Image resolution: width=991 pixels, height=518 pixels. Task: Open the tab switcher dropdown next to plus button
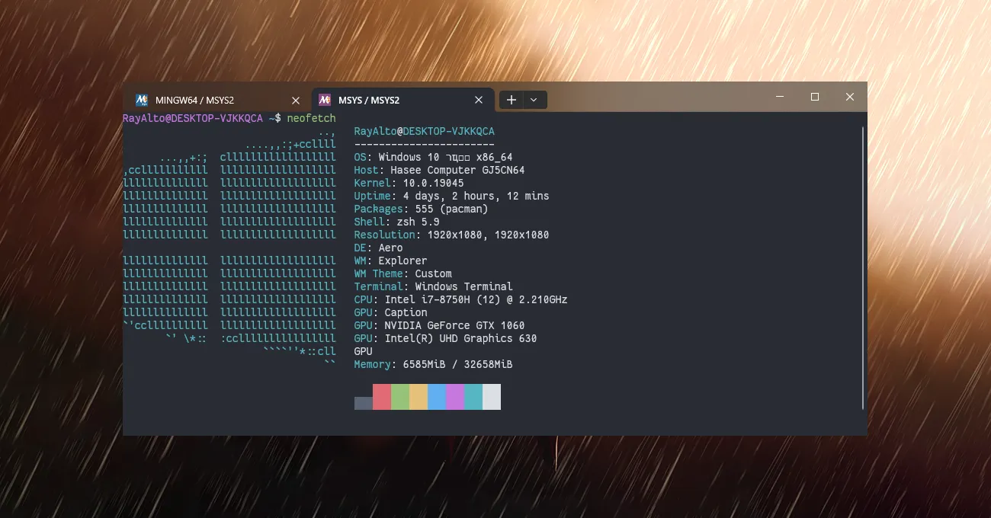534,100
